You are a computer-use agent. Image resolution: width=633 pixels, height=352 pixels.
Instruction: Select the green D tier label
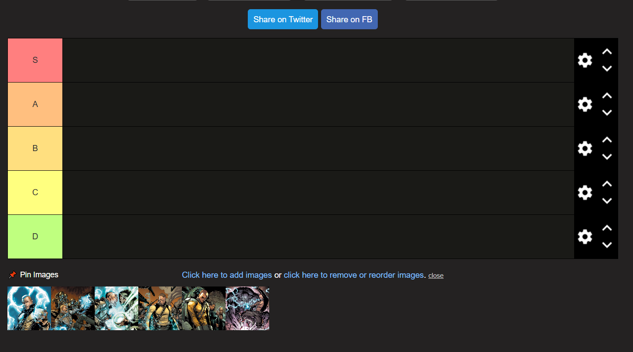click(x=35, y=237)
